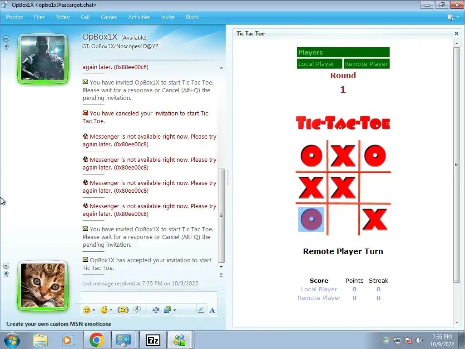The height and width of the screenshot is (349, 465).
Task: Open the Games menu
Action: [109, 17]
